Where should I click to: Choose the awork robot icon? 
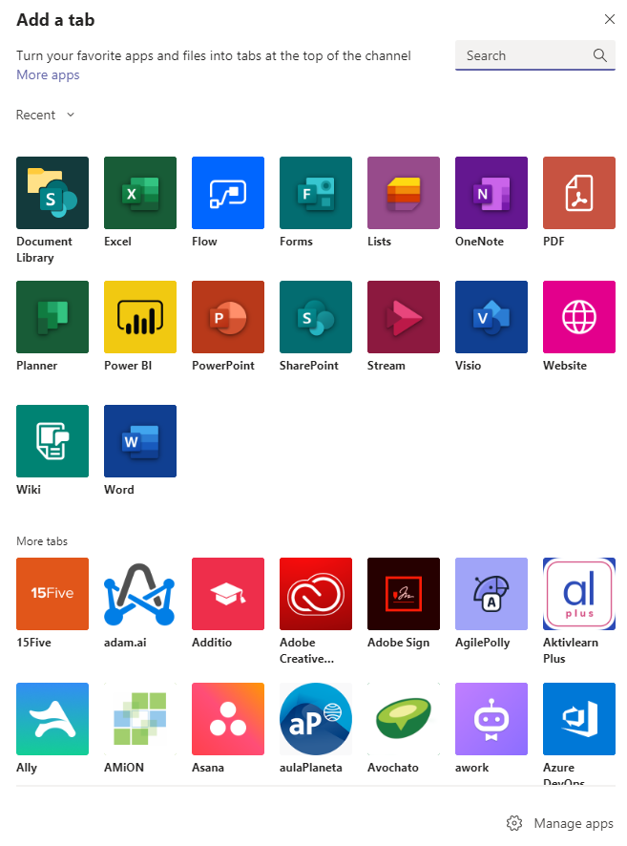click(x=491, y=719)
